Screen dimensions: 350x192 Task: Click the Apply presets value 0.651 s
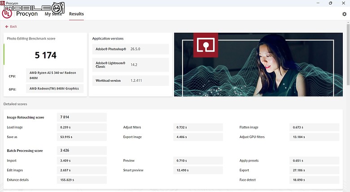click(314, 161)
